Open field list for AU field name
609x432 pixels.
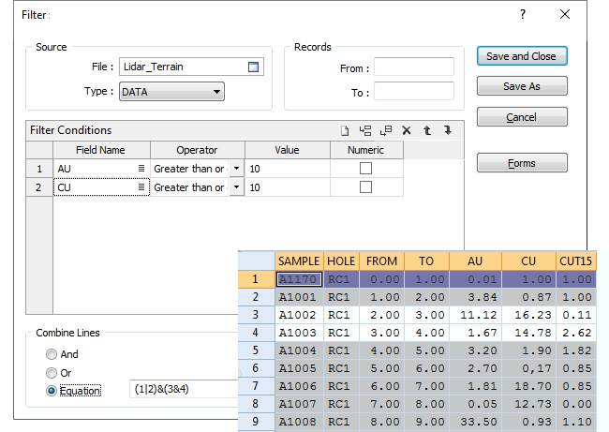pyautogui.click(x=142, y=169)
